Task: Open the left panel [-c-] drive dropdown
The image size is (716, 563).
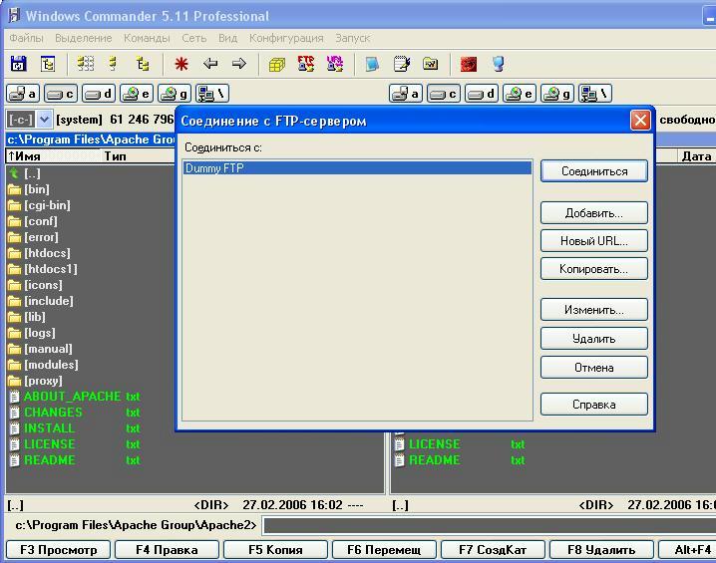Action: point(44,120)
